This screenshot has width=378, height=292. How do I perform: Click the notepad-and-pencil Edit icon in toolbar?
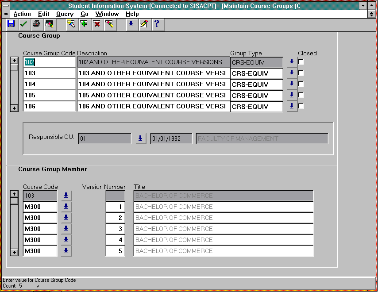[143, 24]
